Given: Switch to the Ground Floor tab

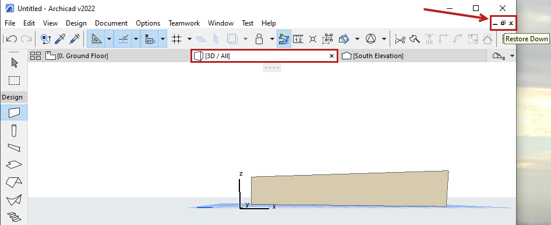Looking at the screenshot, I should point(77,56).
